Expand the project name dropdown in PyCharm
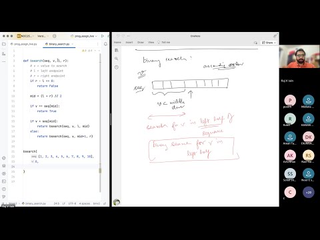The image size is (320, 240). 26,36
